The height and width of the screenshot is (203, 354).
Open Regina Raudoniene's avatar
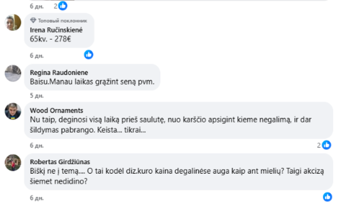pyautogui.click(x=13, y=73)
